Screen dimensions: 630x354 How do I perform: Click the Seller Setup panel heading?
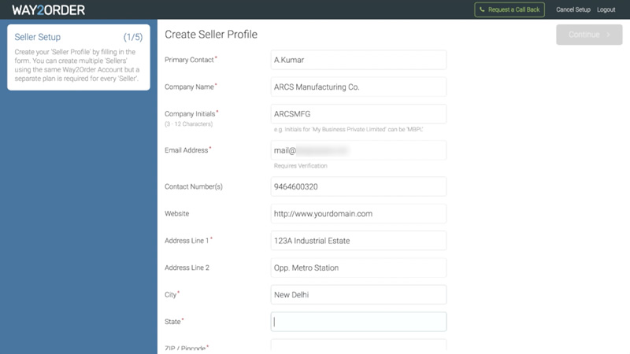point(37,37)
